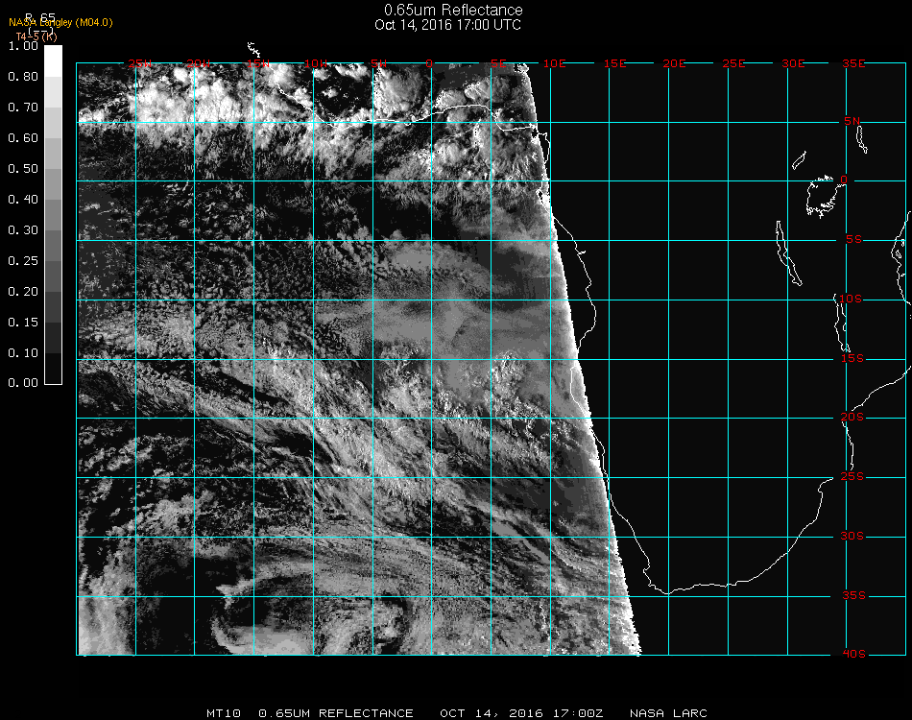Click the 35E longitude label
Screen dimensions: 912x720
pos(853,63)
